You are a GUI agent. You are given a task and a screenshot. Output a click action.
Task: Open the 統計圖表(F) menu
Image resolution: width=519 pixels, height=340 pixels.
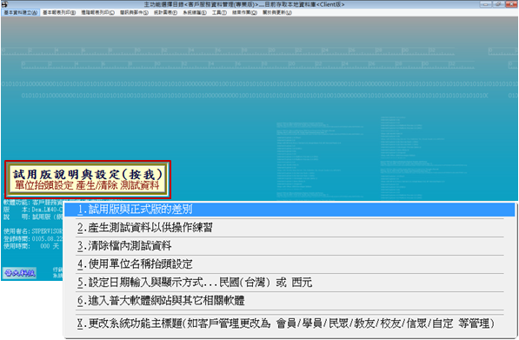165,12
